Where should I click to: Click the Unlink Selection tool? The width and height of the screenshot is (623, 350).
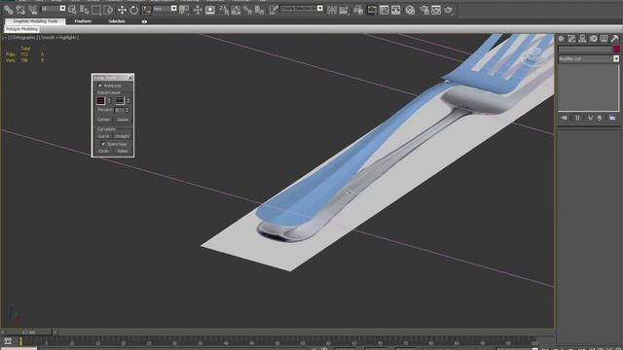[x=20, y=10]
